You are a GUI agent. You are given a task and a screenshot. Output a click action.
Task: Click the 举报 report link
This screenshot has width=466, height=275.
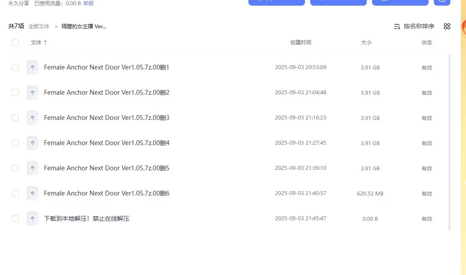click(88, 3)
